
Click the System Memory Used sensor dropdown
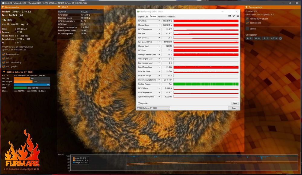159,97
